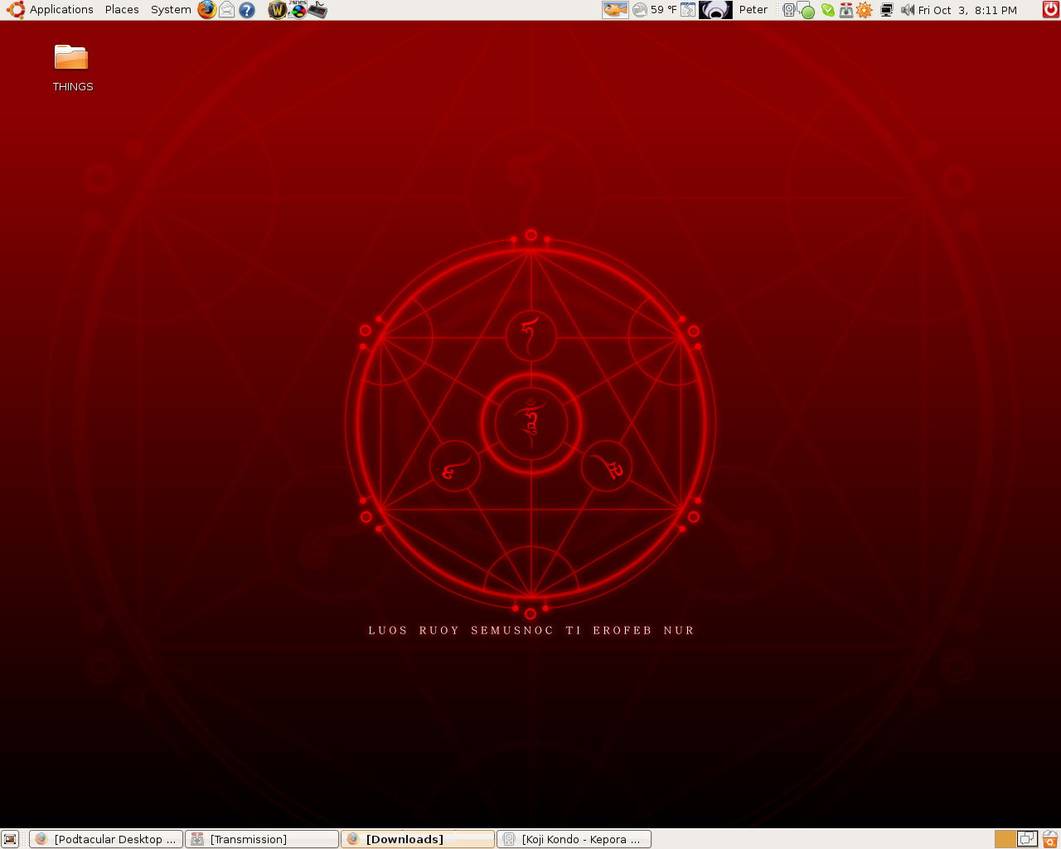1061x849 pixels.
Task: Click the eye applet image in panel
Action: coord(715,10)
